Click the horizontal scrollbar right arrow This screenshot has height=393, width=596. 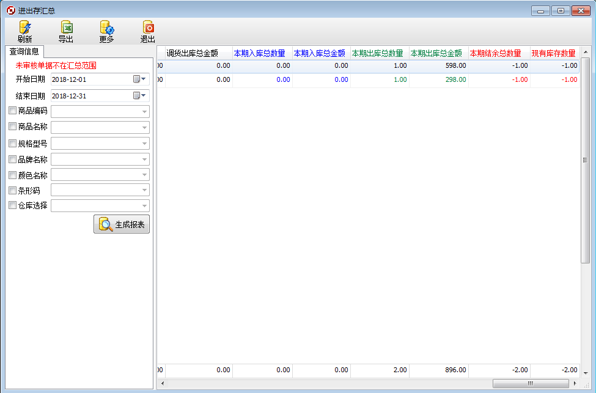(575, 383)
